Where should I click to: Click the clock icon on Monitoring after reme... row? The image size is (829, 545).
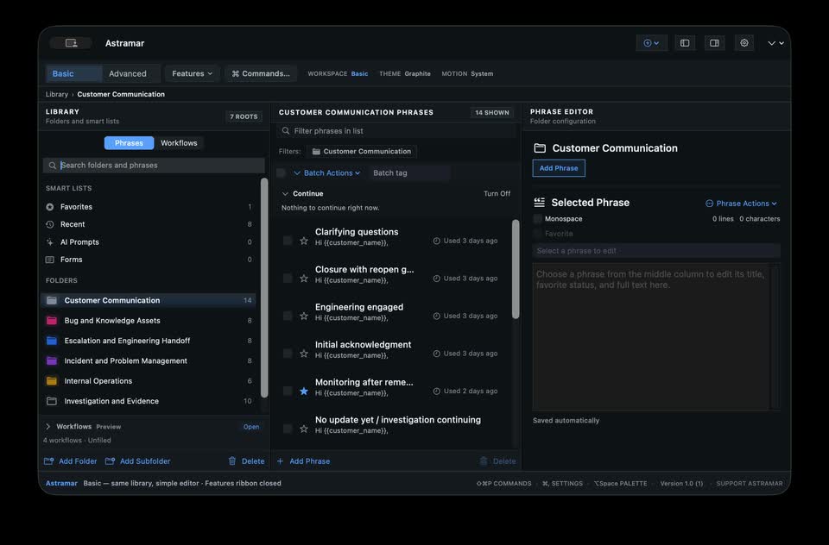pos(437,392)
